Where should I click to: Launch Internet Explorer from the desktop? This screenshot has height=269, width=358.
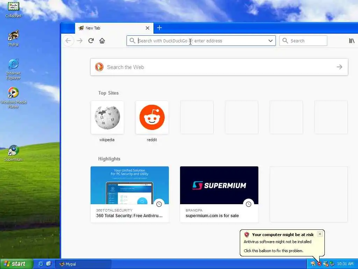(x=14, y=69)
